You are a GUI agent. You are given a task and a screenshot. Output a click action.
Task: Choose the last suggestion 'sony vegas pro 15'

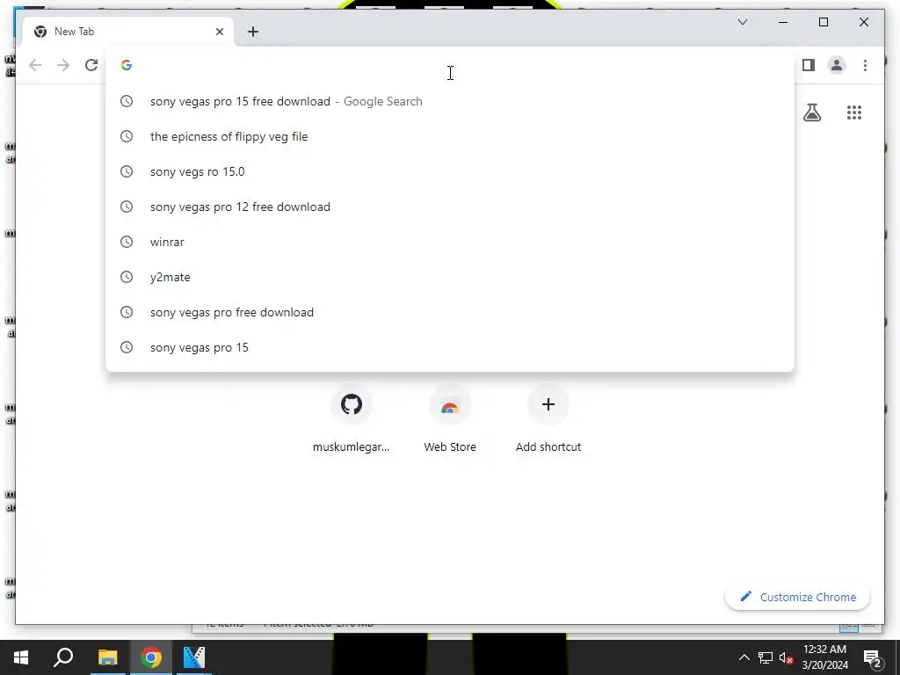450,347
